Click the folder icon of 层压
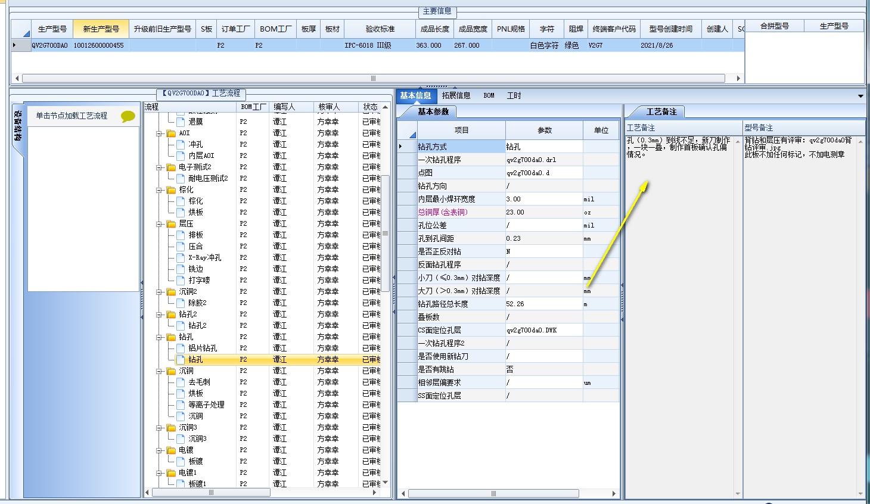Screen dimensions: 870x504 pyautogui.click(x=172, y=223)
